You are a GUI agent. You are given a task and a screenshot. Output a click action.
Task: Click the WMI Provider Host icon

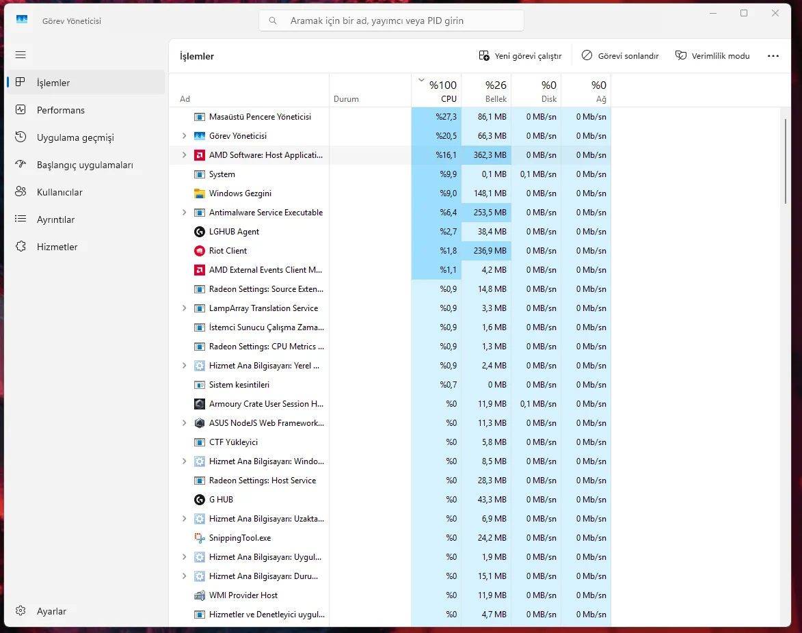(x=200, y=595)
